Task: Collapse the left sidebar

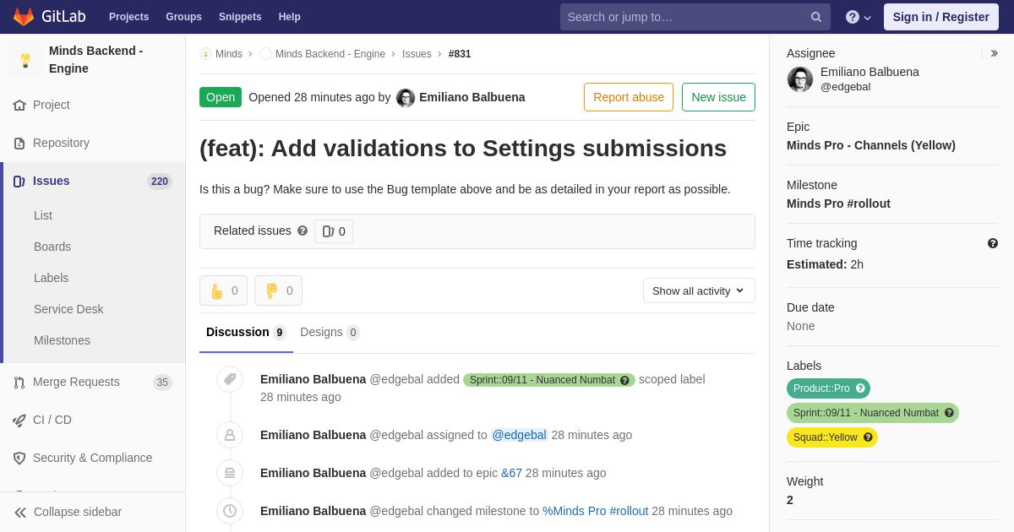Action: 68,512
